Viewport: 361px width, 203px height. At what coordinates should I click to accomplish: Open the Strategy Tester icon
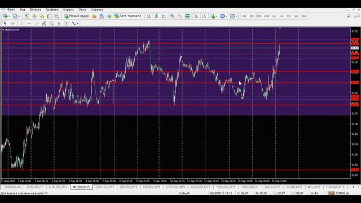click(56, 16)
